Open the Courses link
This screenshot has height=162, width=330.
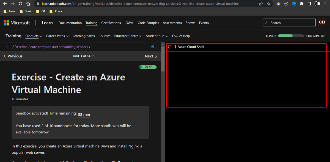click(105, 36)
